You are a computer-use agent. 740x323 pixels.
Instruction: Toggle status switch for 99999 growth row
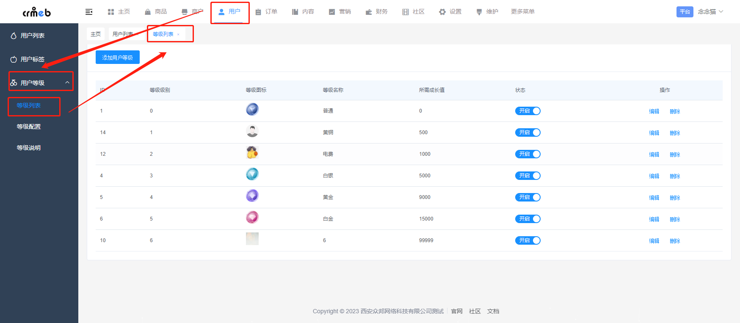pyautogui.click(x=528, y=240)
